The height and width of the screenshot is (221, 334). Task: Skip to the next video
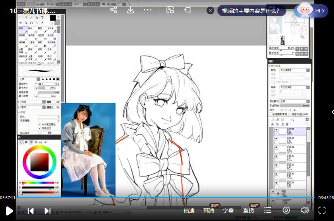point(48,211)
